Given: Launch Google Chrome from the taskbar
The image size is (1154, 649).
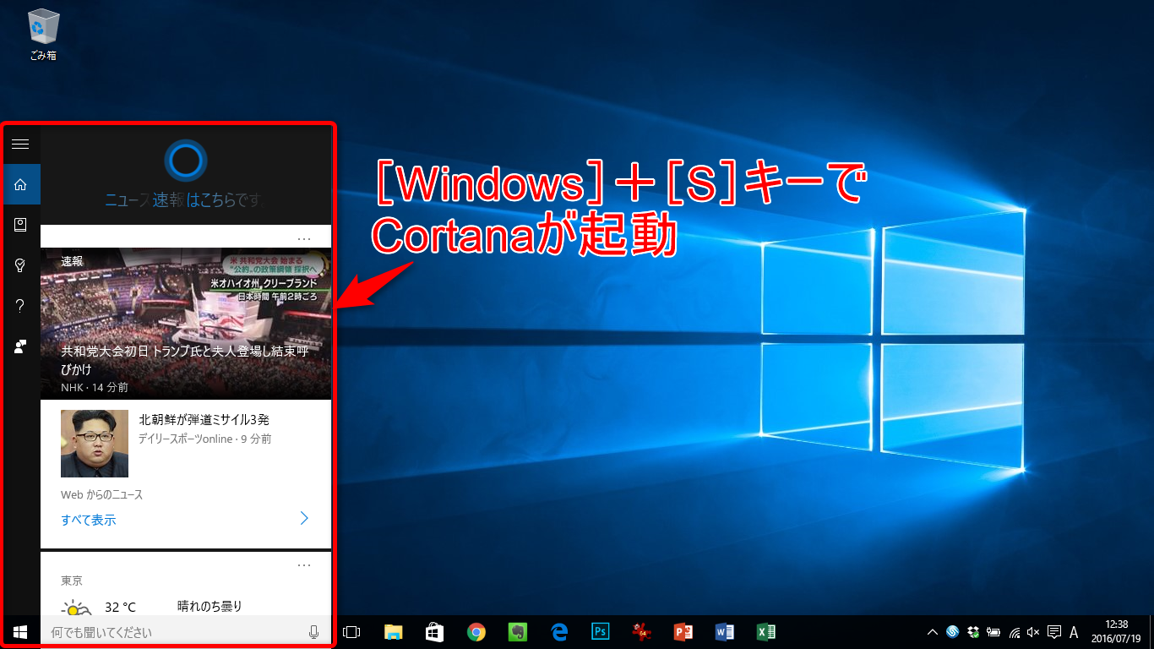Looking at the screenshot, I should point(476,632).
